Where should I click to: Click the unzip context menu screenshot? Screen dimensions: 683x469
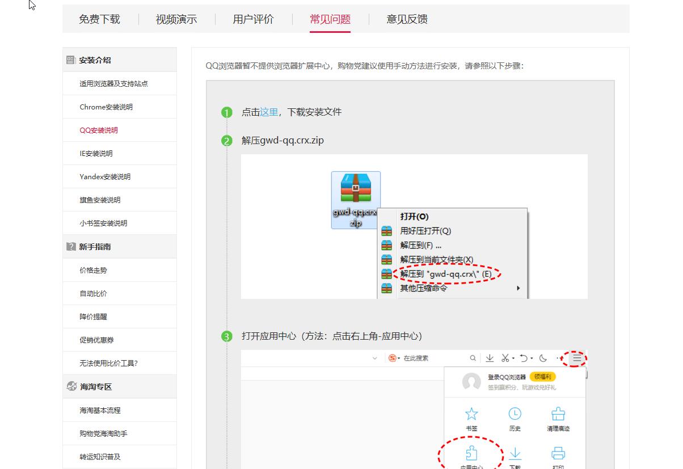[414, 227]
